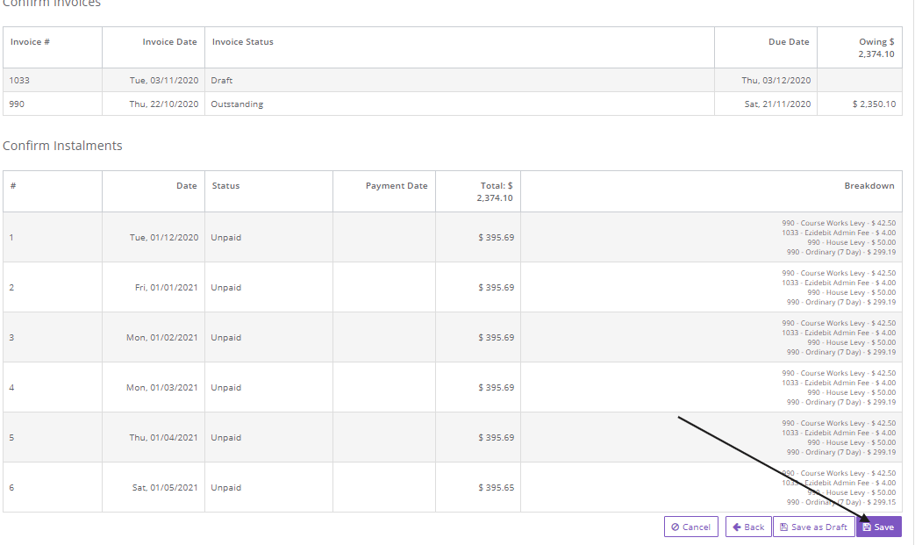Click invoice date Tue, 03/11/2020
915x545 pixels.
point(164,81)
